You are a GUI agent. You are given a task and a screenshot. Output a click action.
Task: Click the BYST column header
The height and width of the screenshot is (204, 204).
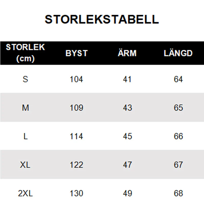point(76,53)
